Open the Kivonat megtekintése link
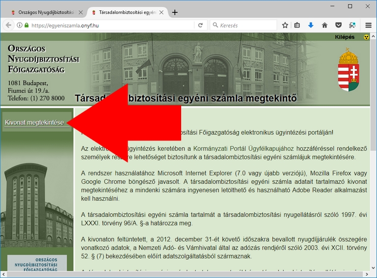Screen dimensions: 377x278 (x=34, y=123)
